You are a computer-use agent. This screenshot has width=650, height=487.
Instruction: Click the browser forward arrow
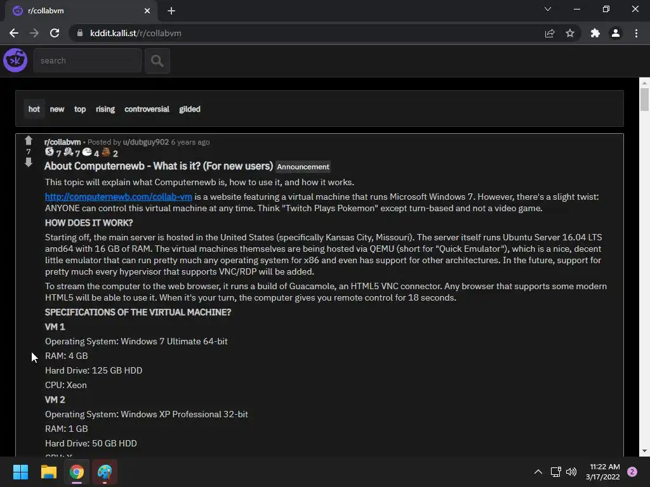[34, 33]
